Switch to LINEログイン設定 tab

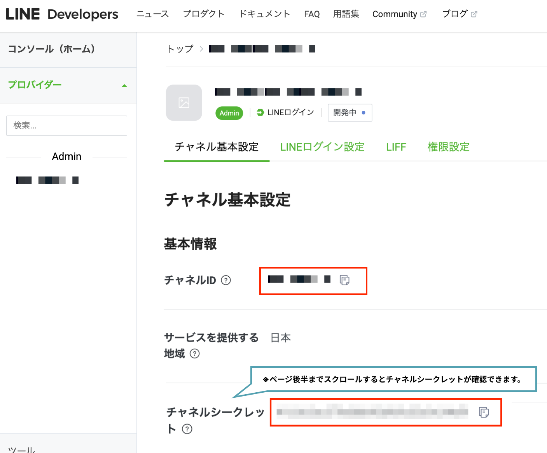click(322, 147)
